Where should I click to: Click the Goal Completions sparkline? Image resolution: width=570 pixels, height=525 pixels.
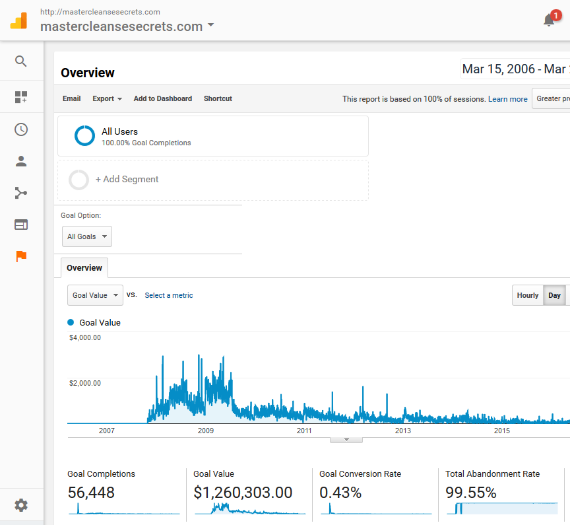pyautogui.click(x=124, y=508)
